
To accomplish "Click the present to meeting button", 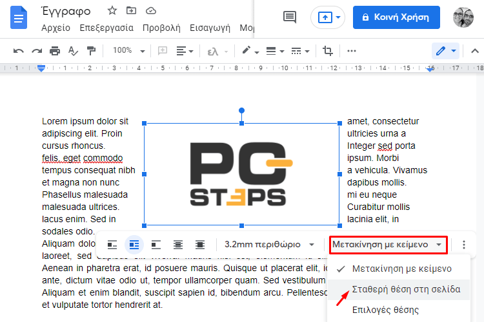I will click(325, 17).
